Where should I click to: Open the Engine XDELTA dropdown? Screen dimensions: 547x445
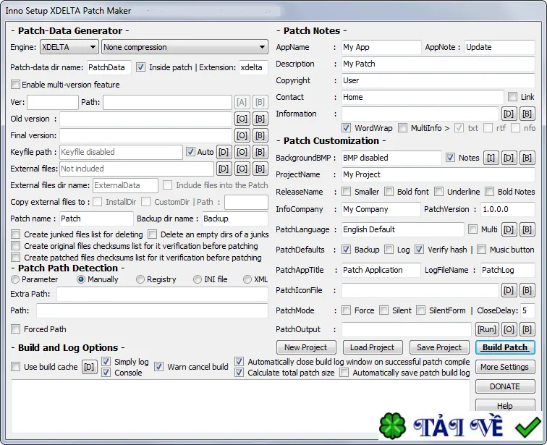pyautogui.click(x=69, y=47)
